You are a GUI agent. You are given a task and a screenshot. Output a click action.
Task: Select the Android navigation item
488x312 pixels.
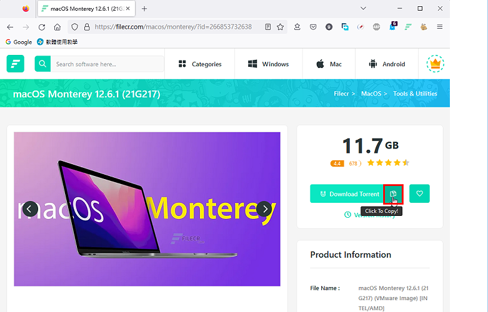click(x=387, y=64)
